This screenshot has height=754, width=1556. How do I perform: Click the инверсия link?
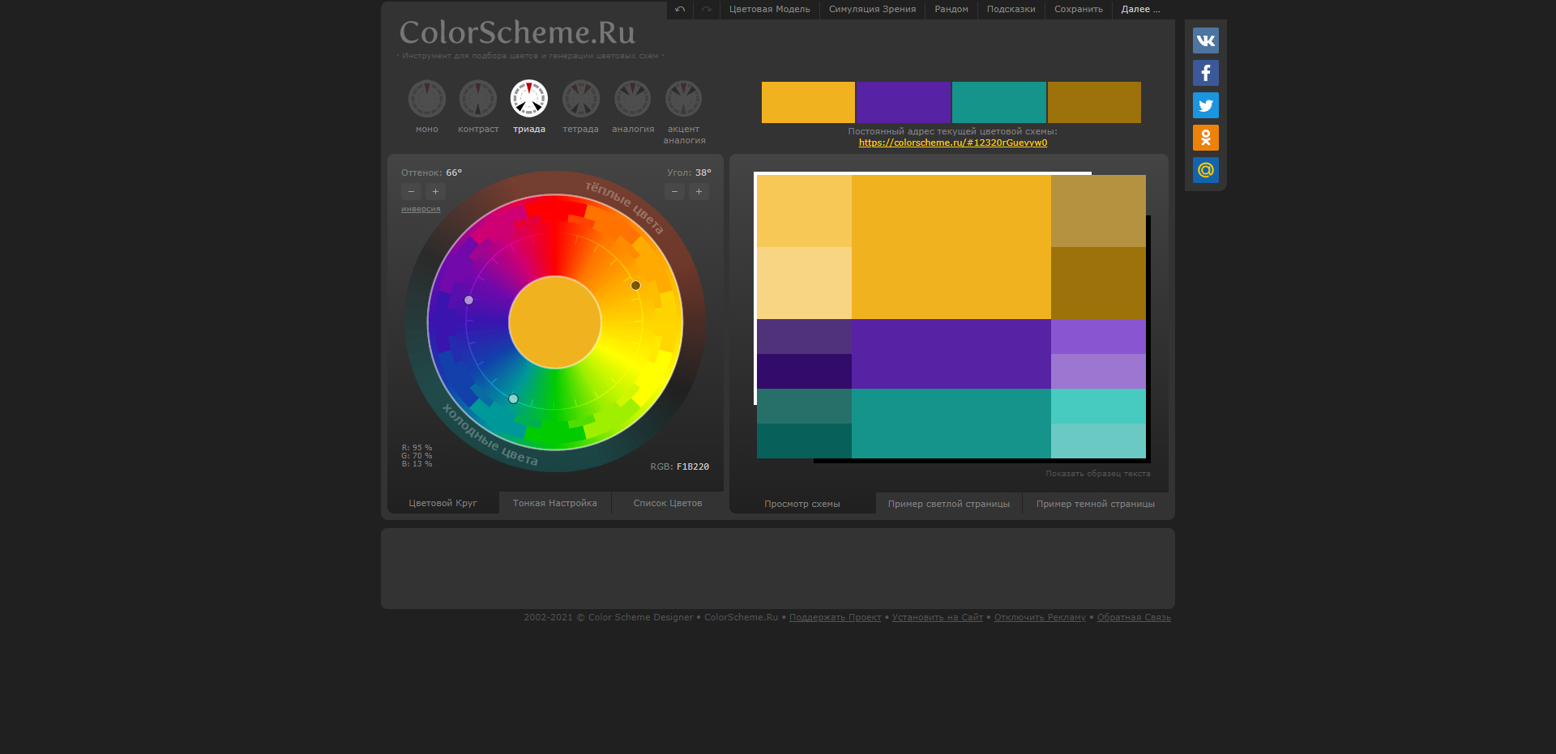click(421, 209)
